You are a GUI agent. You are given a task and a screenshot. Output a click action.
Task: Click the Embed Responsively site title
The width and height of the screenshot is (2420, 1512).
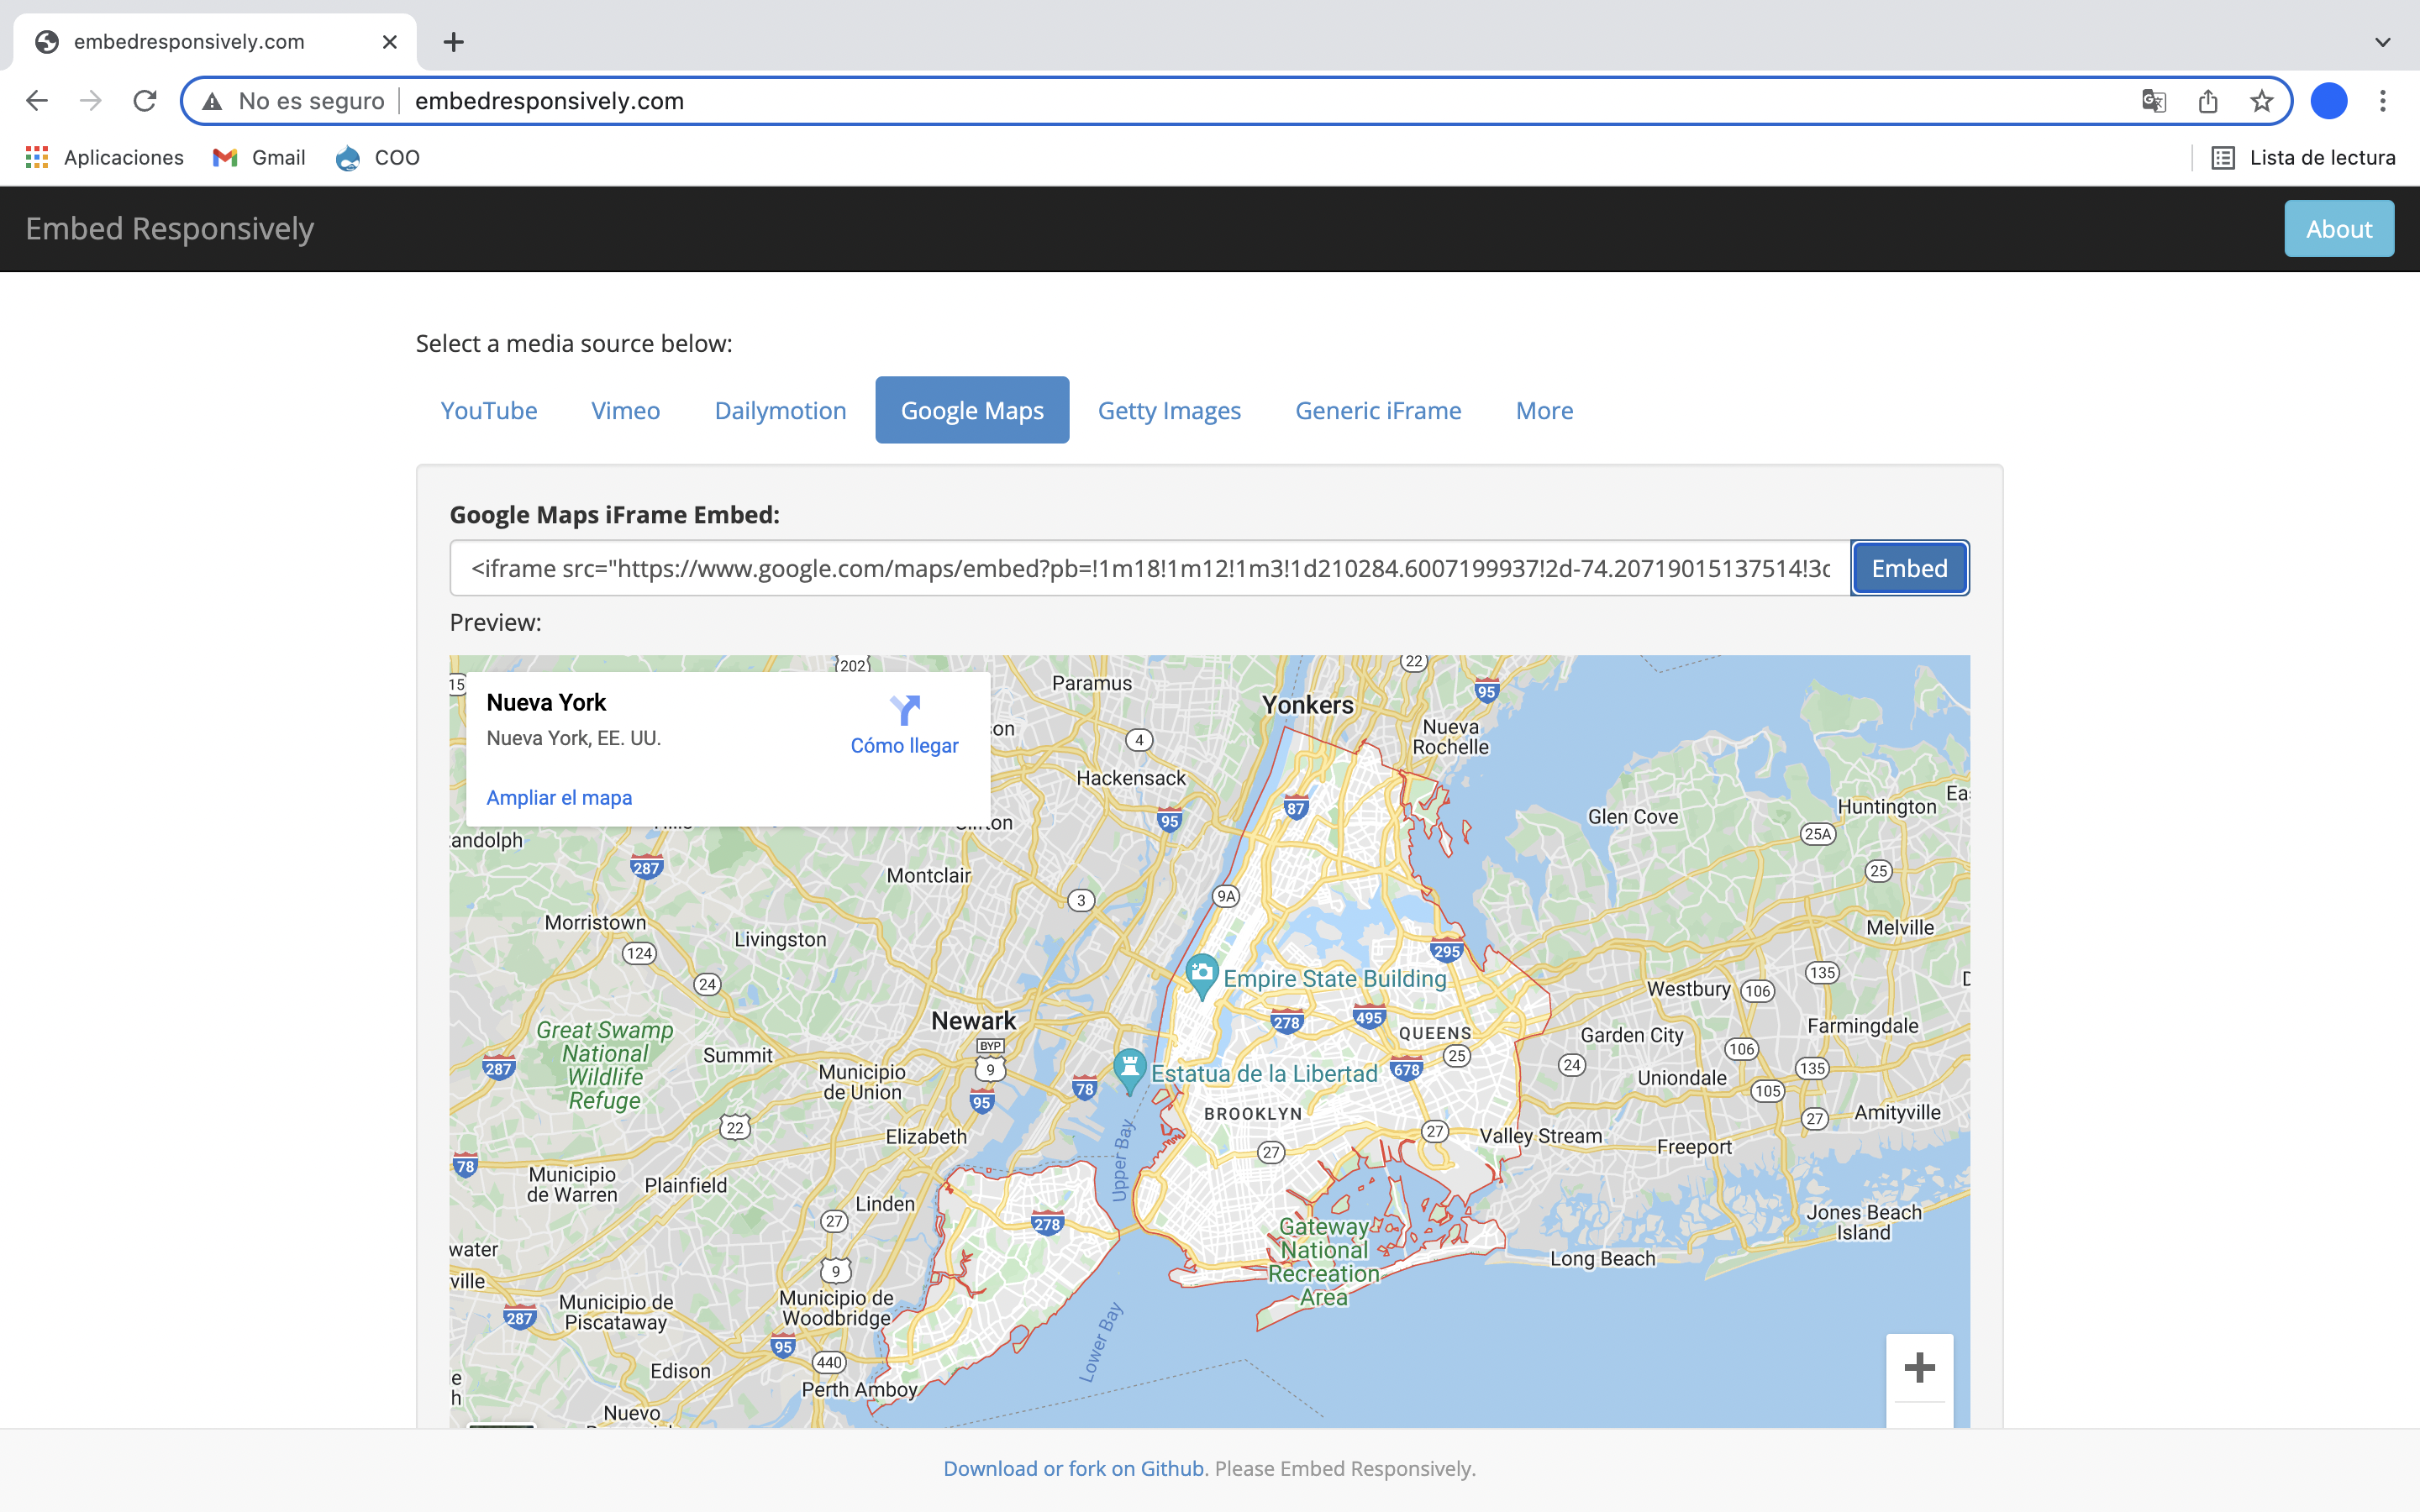click(170, 229)
